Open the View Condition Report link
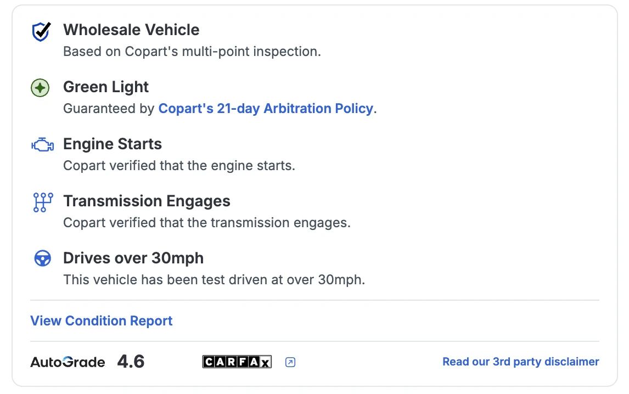629x394 pixels. pos(102,321)
